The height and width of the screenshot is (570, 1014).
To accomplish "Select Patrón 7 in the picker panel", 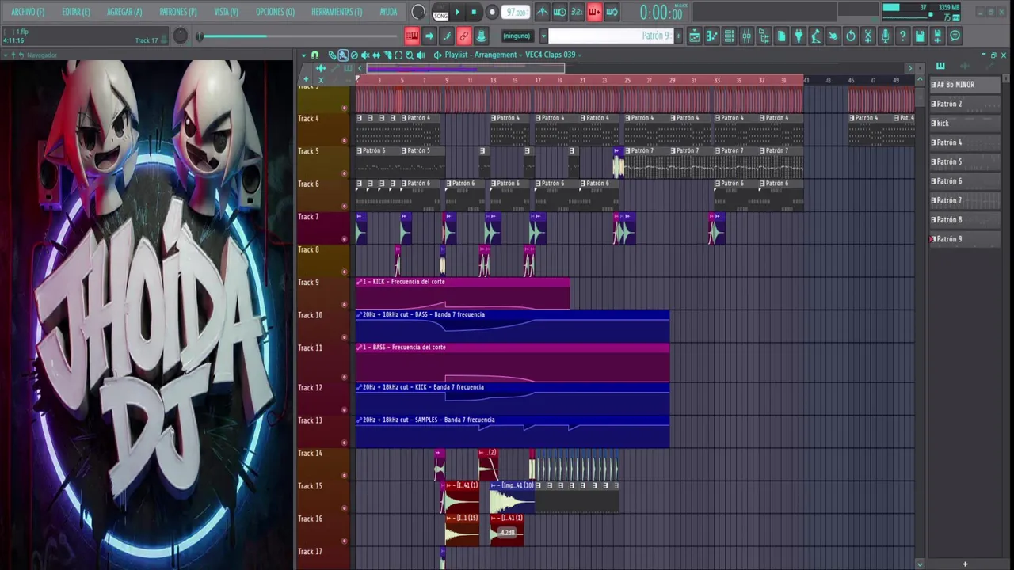I will tap(965, 200).
